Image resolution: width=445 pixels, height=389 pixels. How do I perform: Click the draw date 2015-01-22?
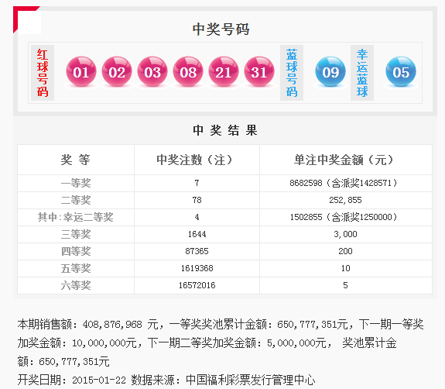click(x=99, y=380)
